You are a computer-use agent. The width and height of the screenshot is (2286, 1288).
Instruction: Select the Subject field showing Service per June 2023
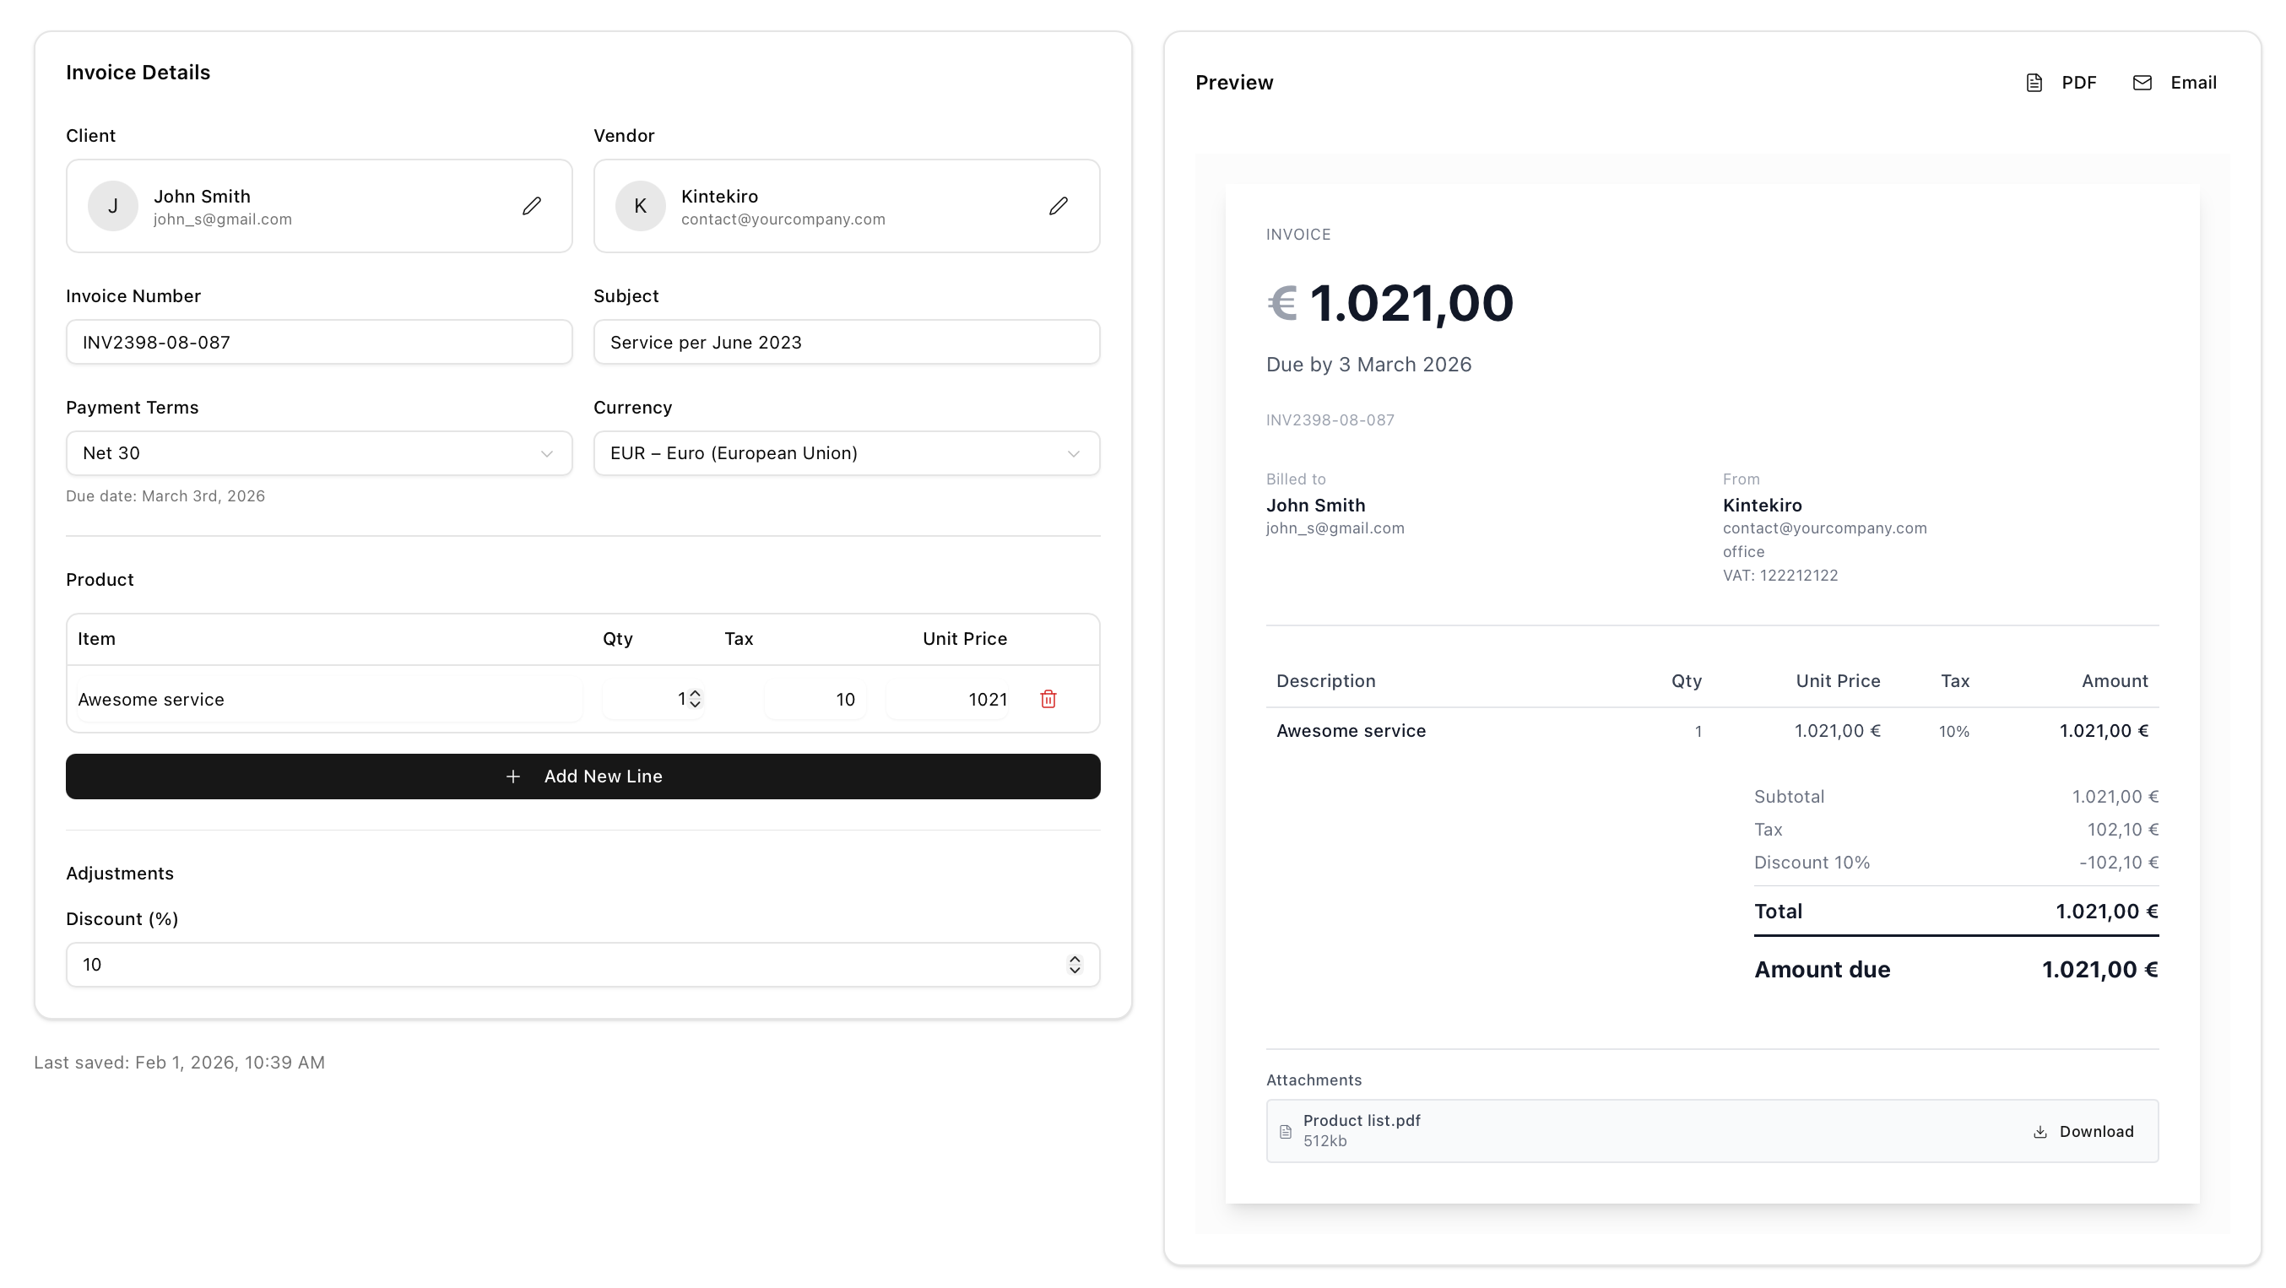846,342
